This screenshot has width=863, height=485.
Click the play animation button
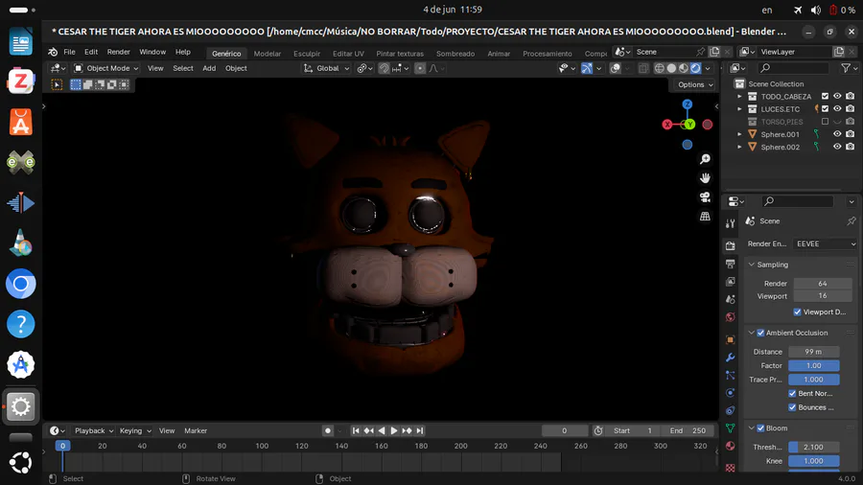[x=394, y=431]
